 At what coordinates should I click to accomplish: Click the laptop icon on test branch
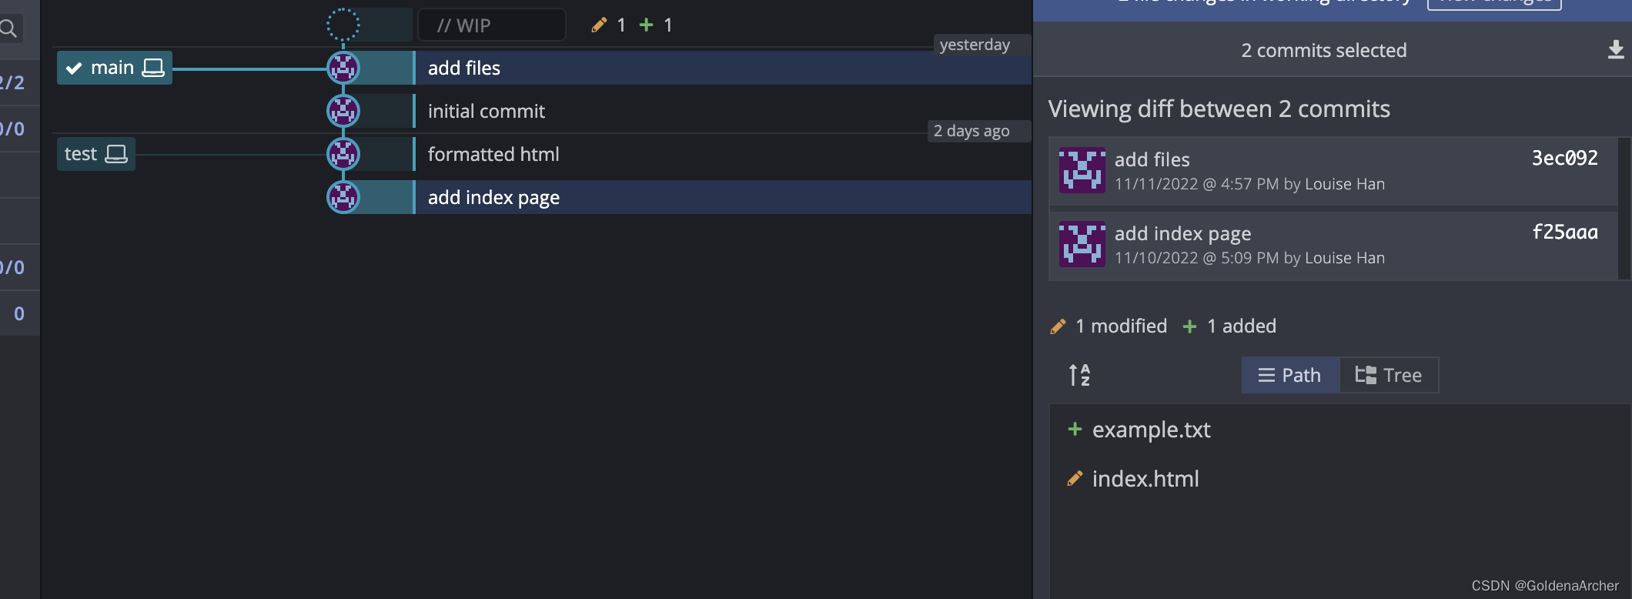click(116, 154)
